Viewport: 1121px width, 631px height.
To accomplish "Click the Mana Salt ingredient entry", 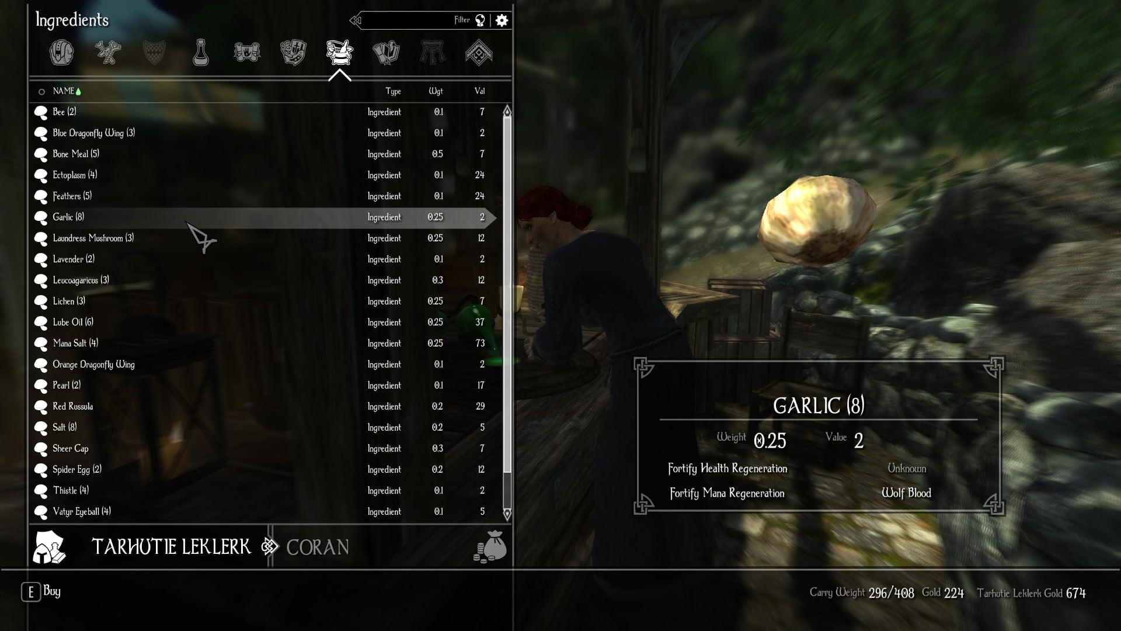I will point(270,343).
